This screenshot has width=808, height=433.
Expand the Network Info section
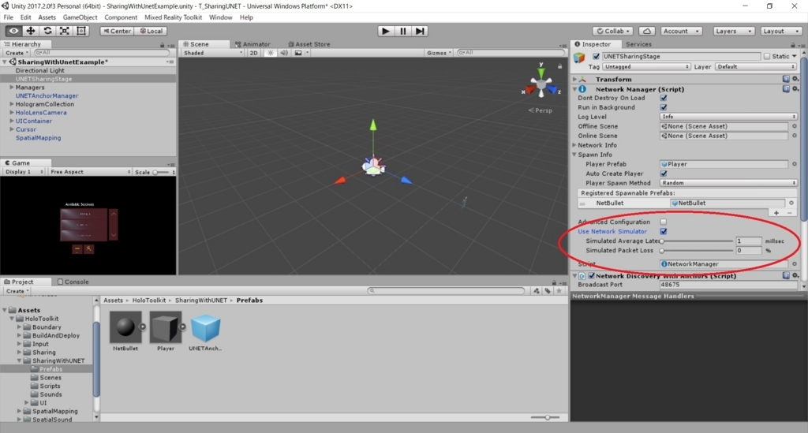point(574,145)
